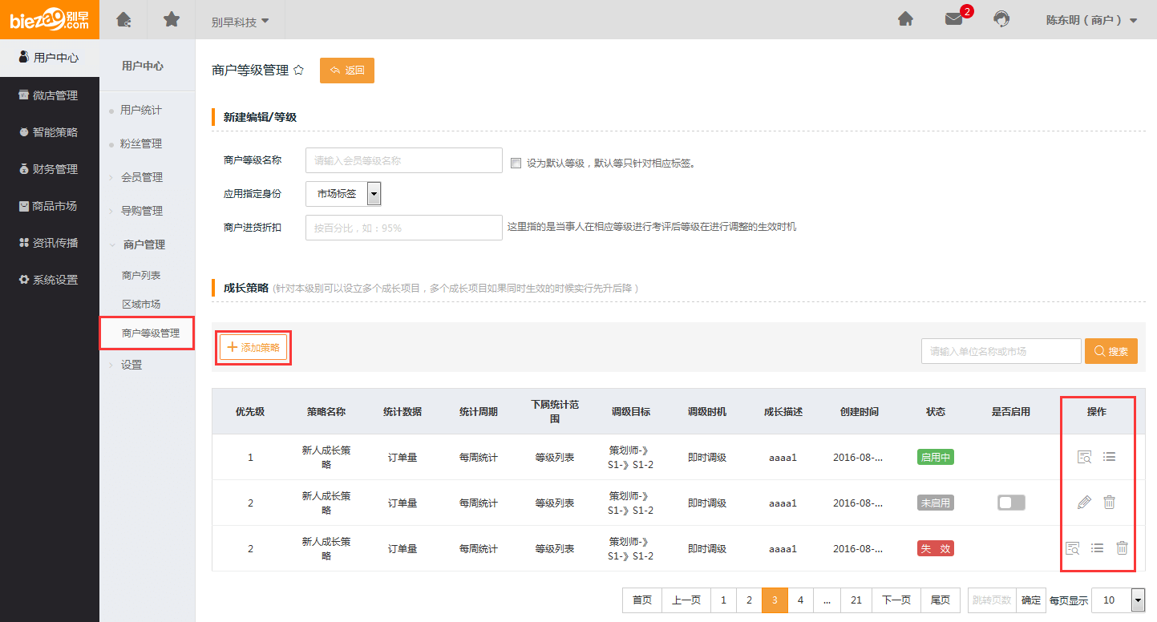Click the pencil edit icon in 未启用 row
The image size is (1157, 622).
click(1084, 503)
